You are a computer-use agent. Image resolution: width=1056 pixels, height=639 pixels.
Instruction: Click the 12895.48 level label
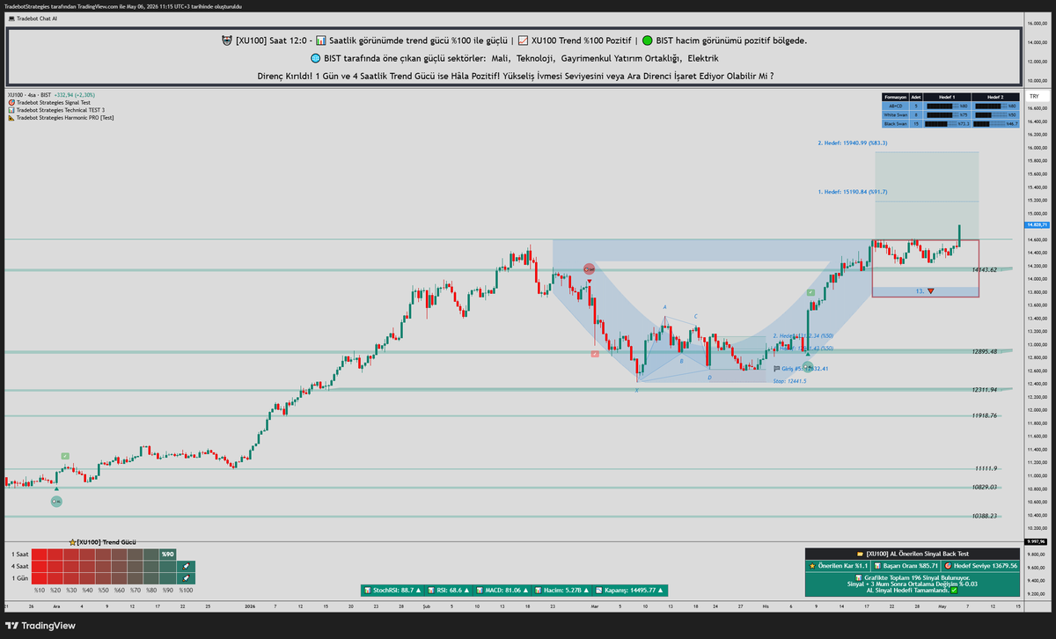[x=985, y=351]
